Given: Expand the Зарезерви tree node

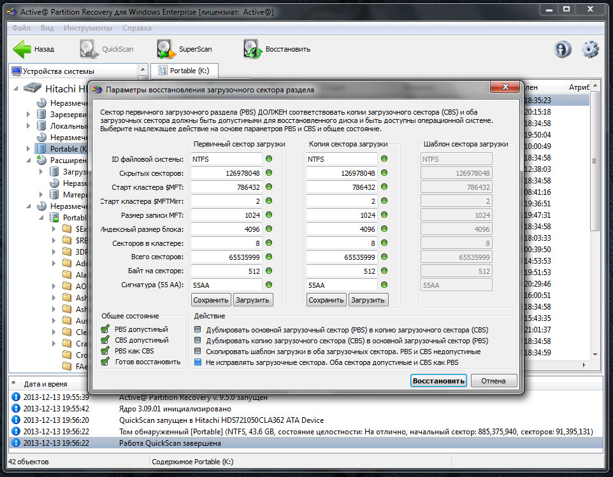Looking at the screenshot, I should pyautogui.click(x=28, y=115).
